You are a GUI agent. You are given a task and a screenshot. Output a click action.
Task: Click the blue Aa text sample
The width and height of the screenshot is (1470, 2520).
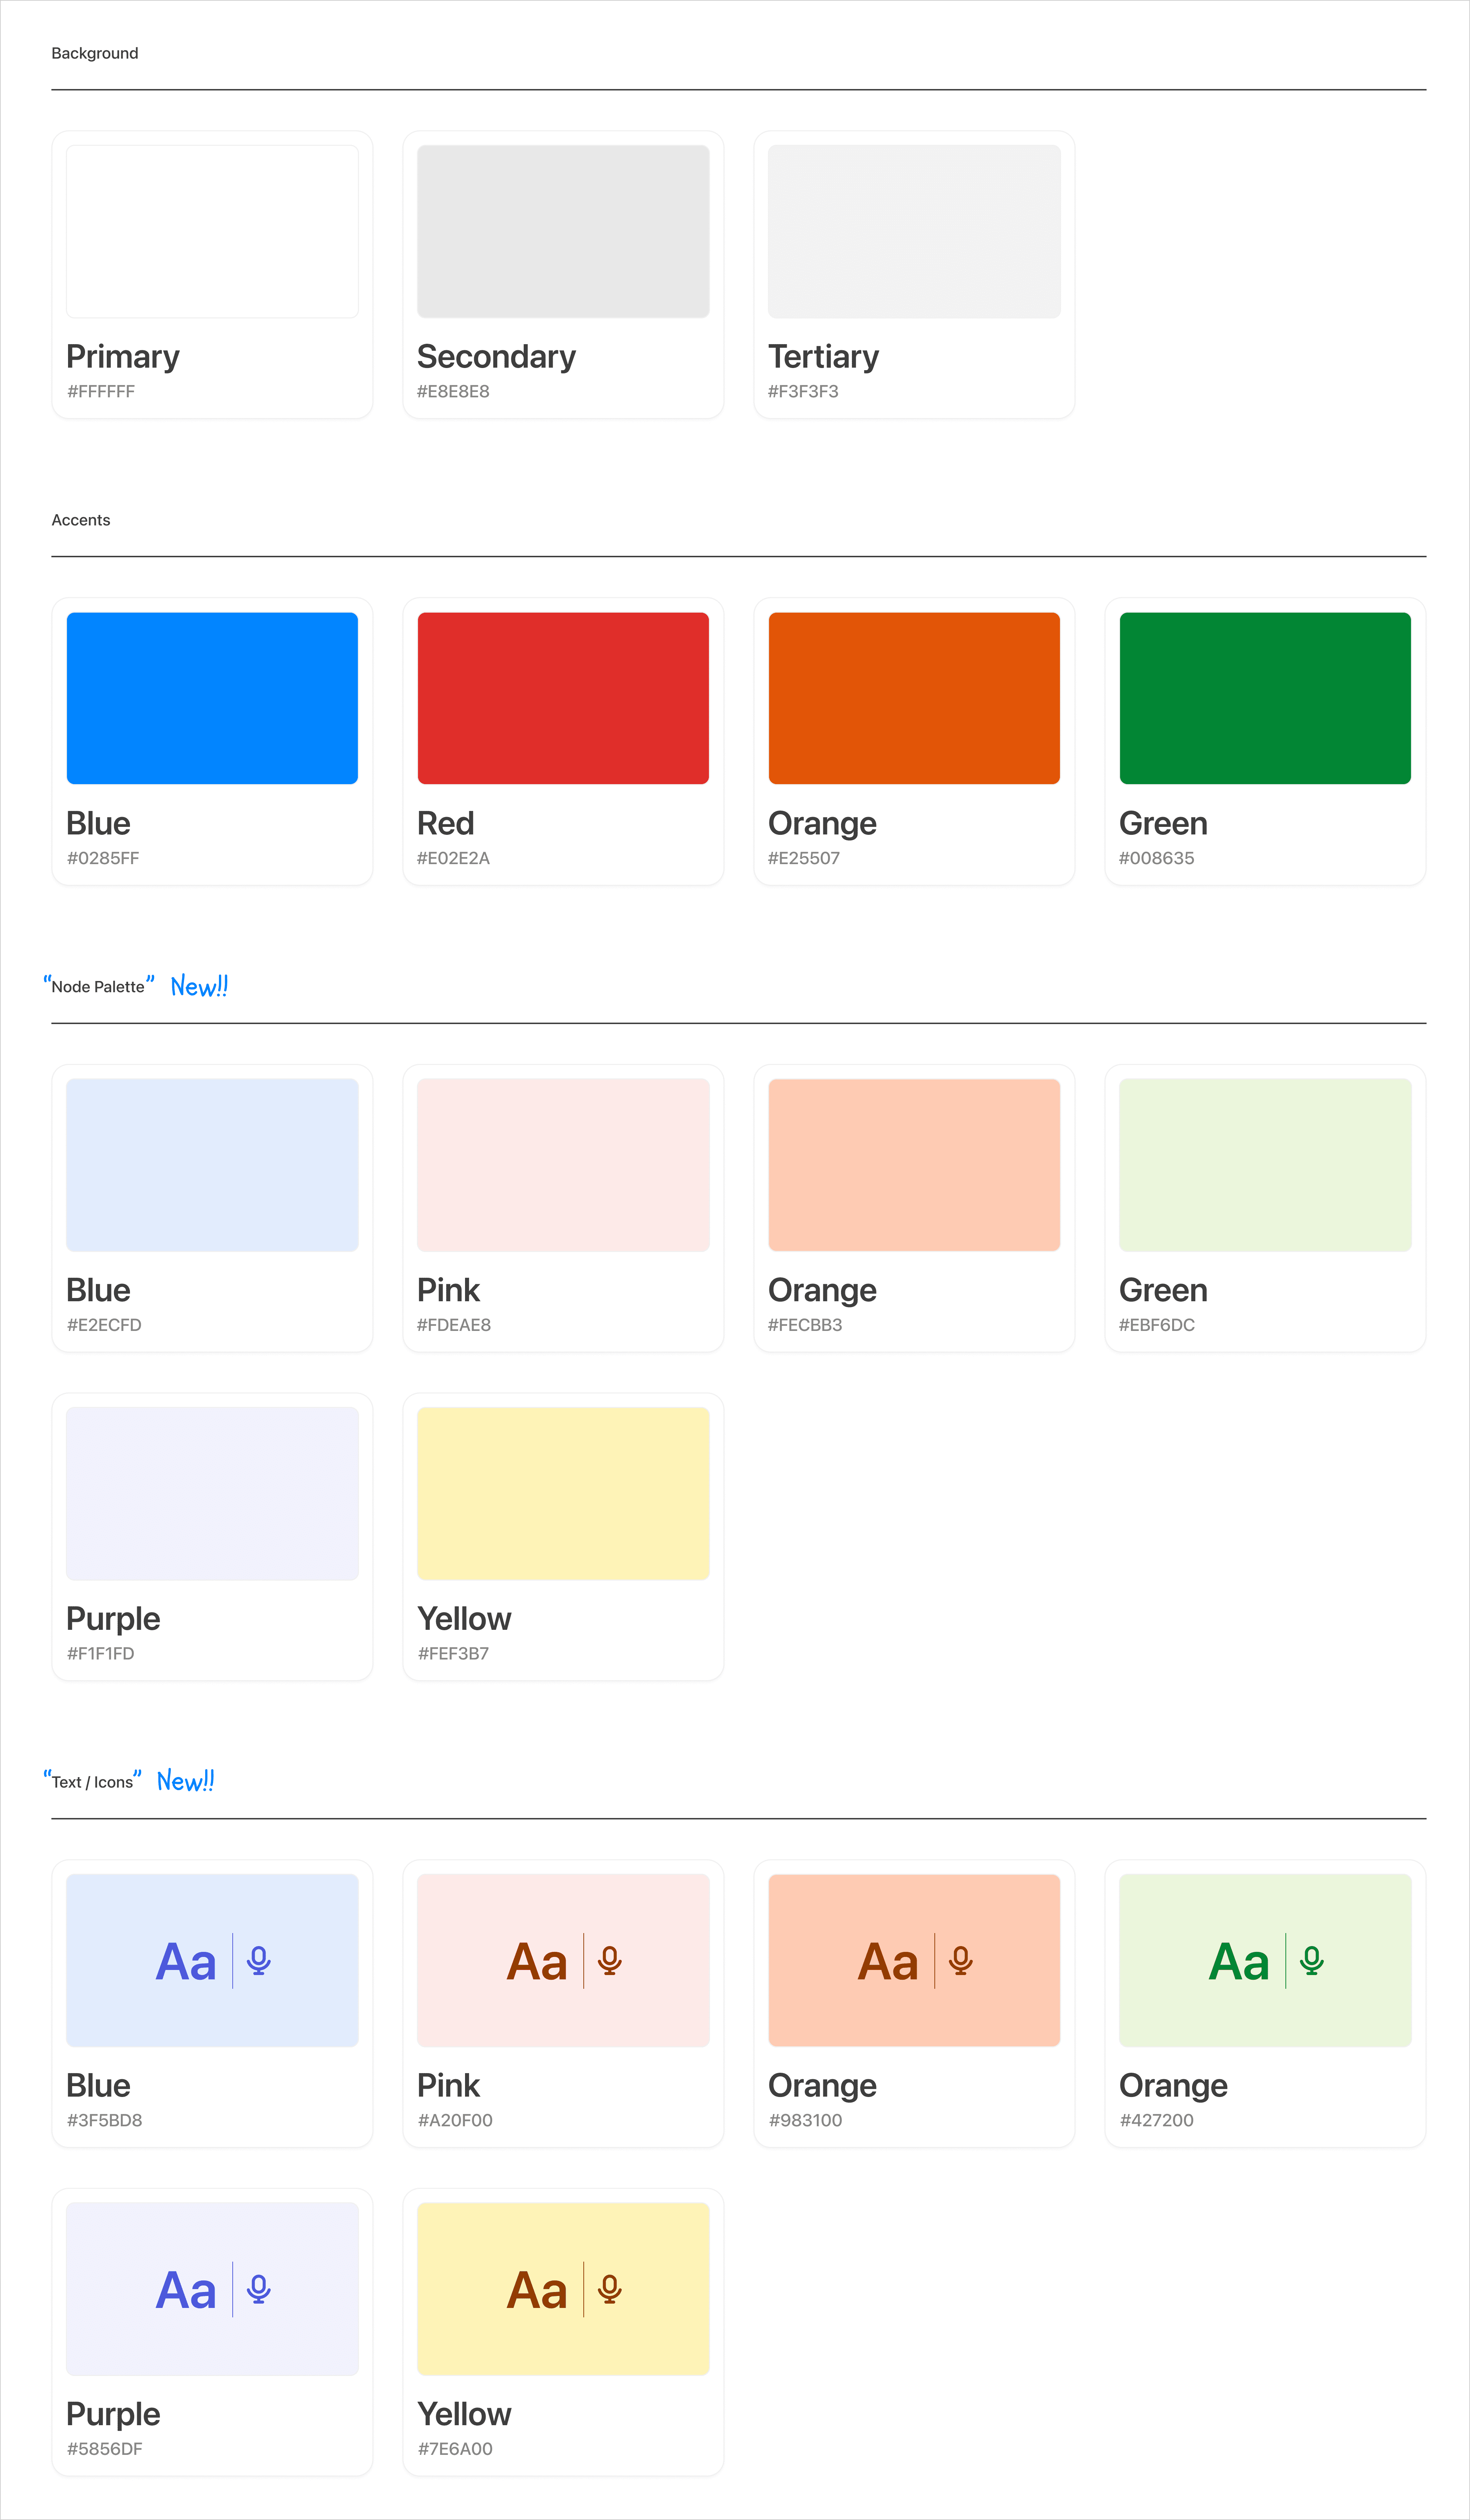(x=186, y=1962)
